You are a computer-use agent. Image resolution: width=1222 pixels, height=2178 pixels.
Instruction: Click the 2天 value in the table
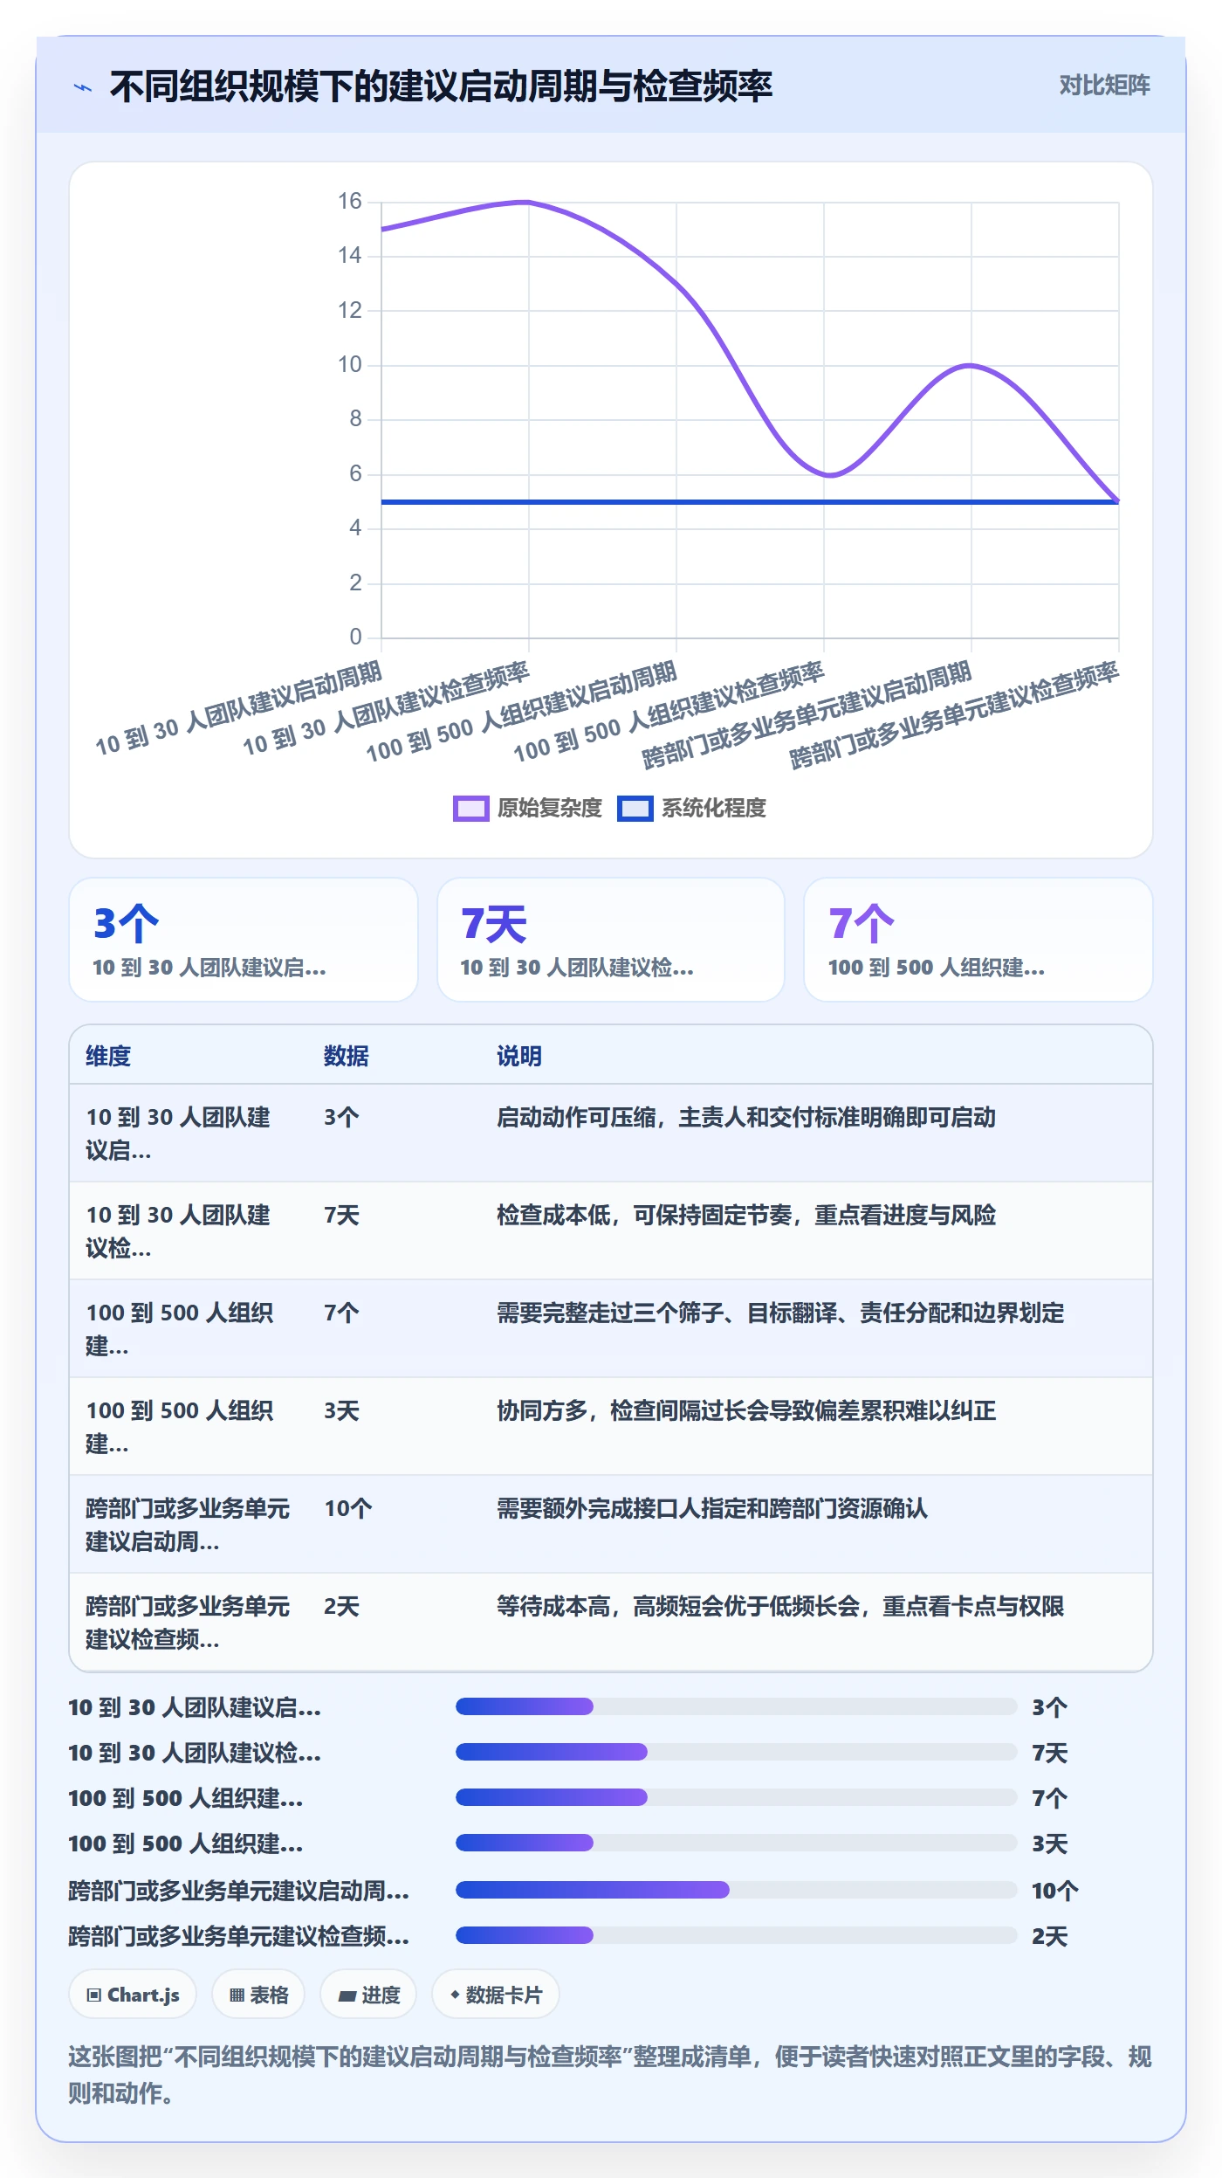pyautogui.click(x=341, y=1606)
